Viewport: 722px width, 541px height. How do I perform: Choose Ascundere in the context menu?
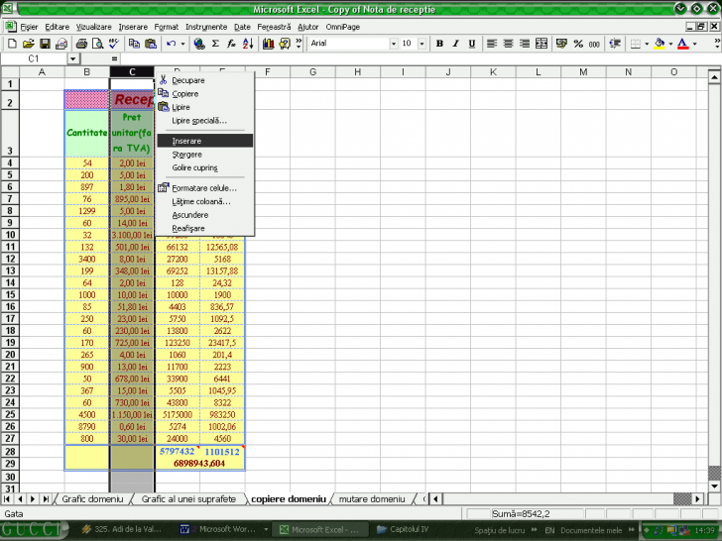(205, 215)
